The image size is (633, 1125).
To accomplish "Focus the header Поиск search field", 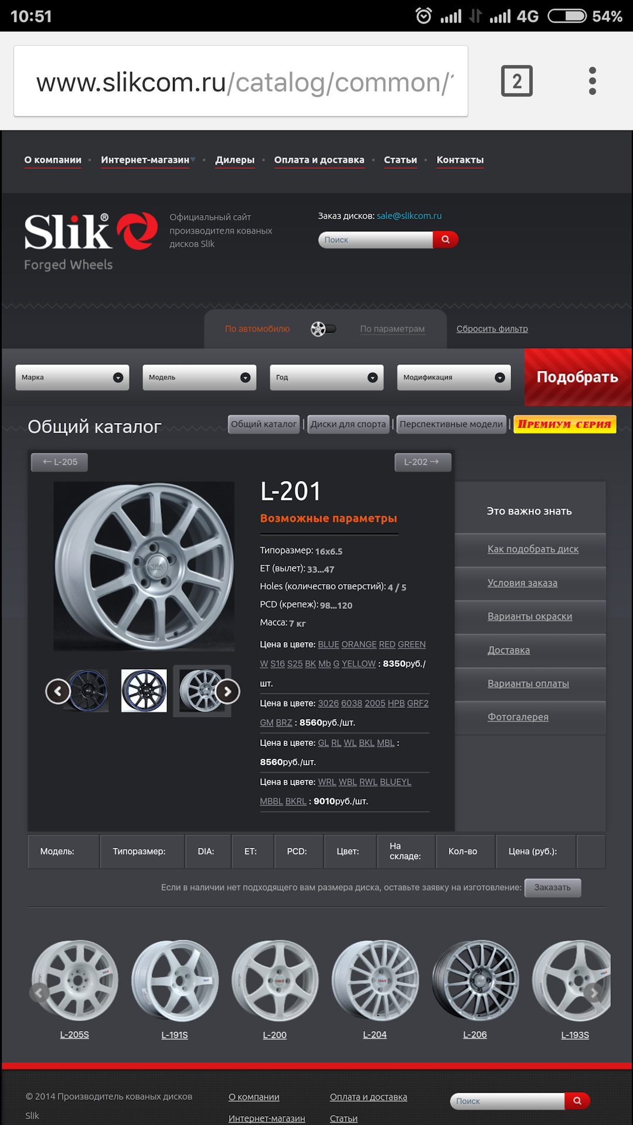I will pos(376,240).
